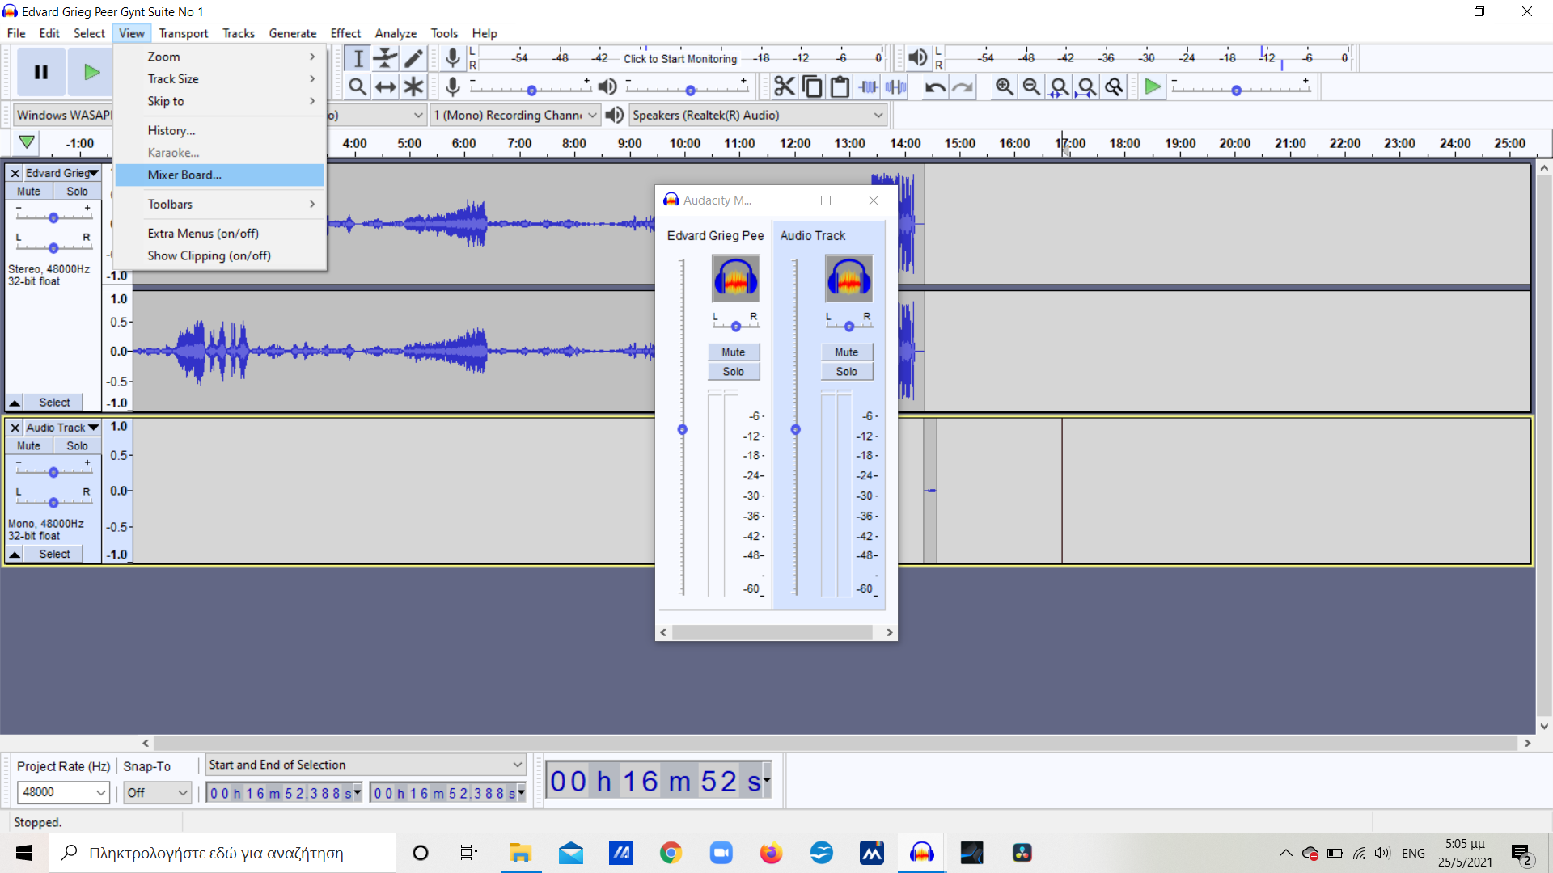Toggle Mute on Audio Track panel
The height and width of the screenshot is (873, 1553).
pyautogui.click(x=29, y=446)
